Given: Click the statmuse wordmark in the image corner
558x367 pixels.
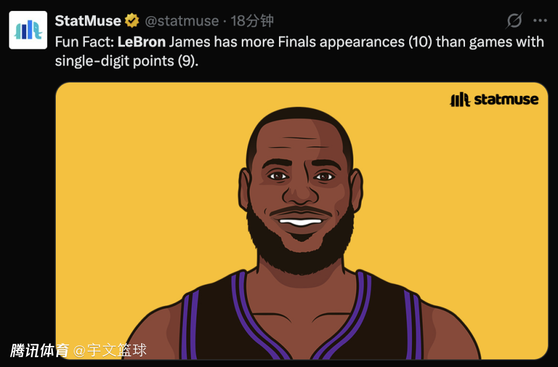Looking at the screenshot, I should pos(506,100).
